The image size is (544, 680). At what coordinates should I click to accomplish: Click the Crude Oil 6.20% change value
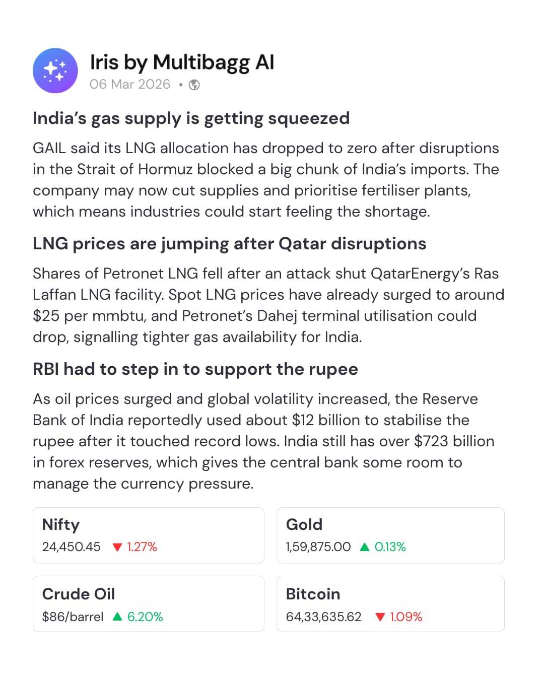click(145, 617)
